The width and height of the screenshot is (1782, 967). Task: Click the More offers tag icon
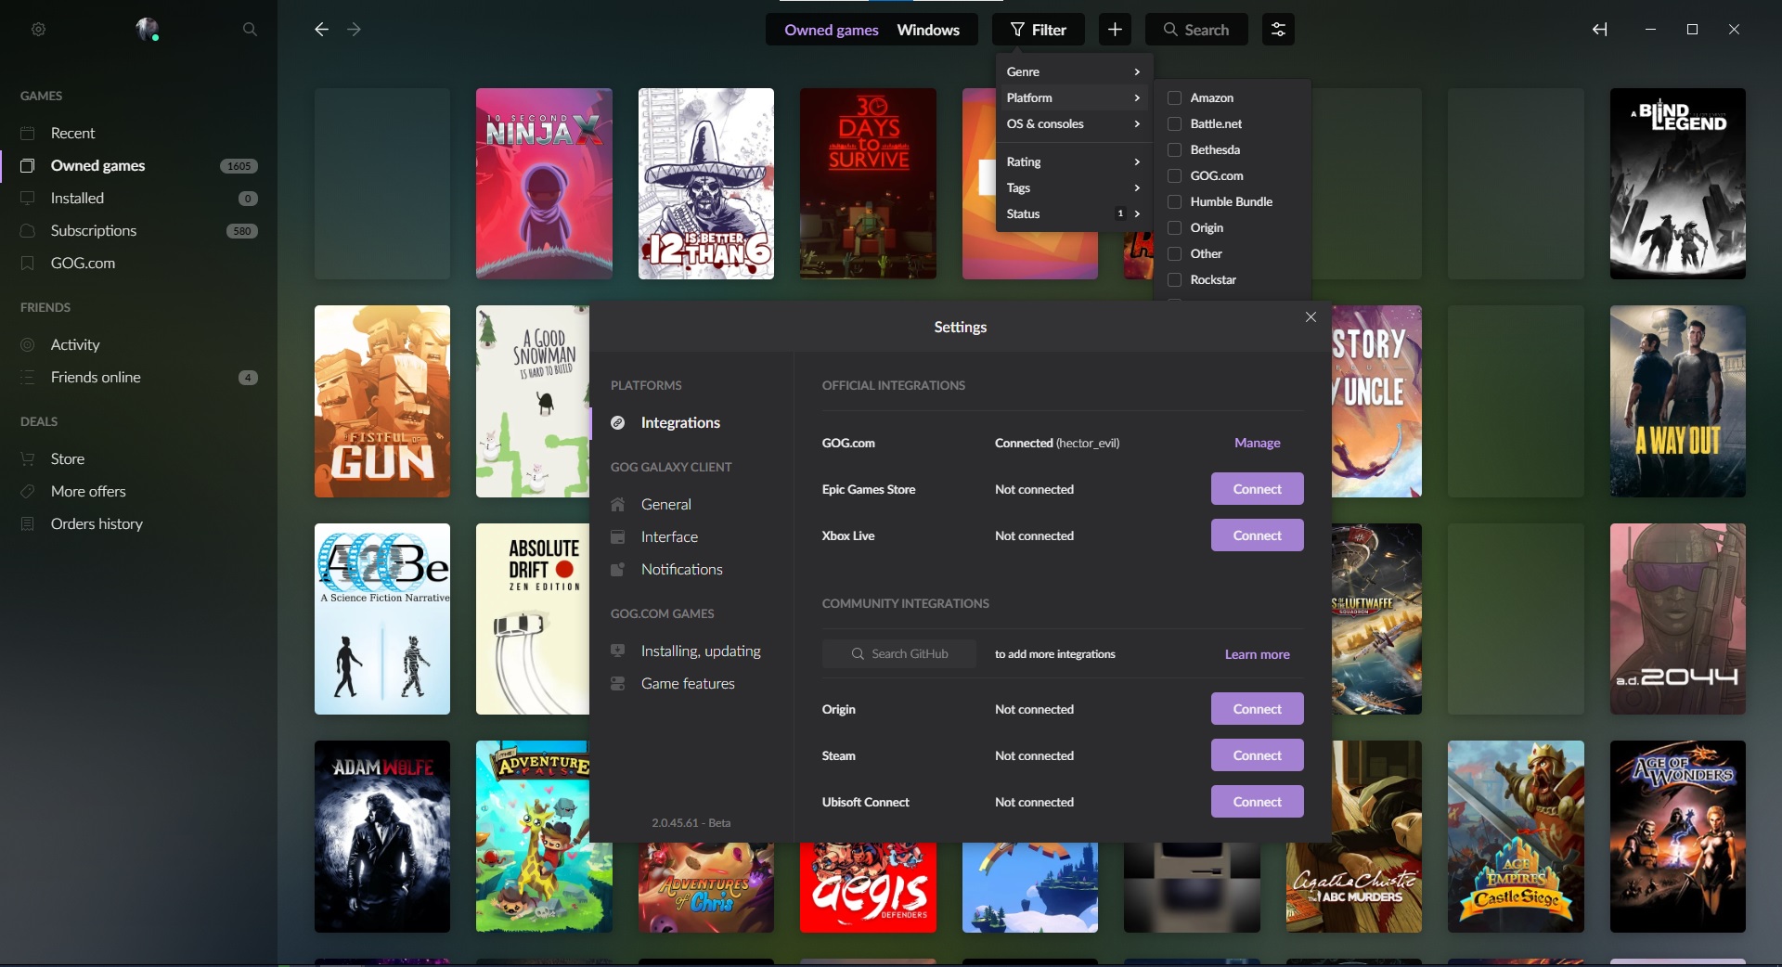[28, 491]
